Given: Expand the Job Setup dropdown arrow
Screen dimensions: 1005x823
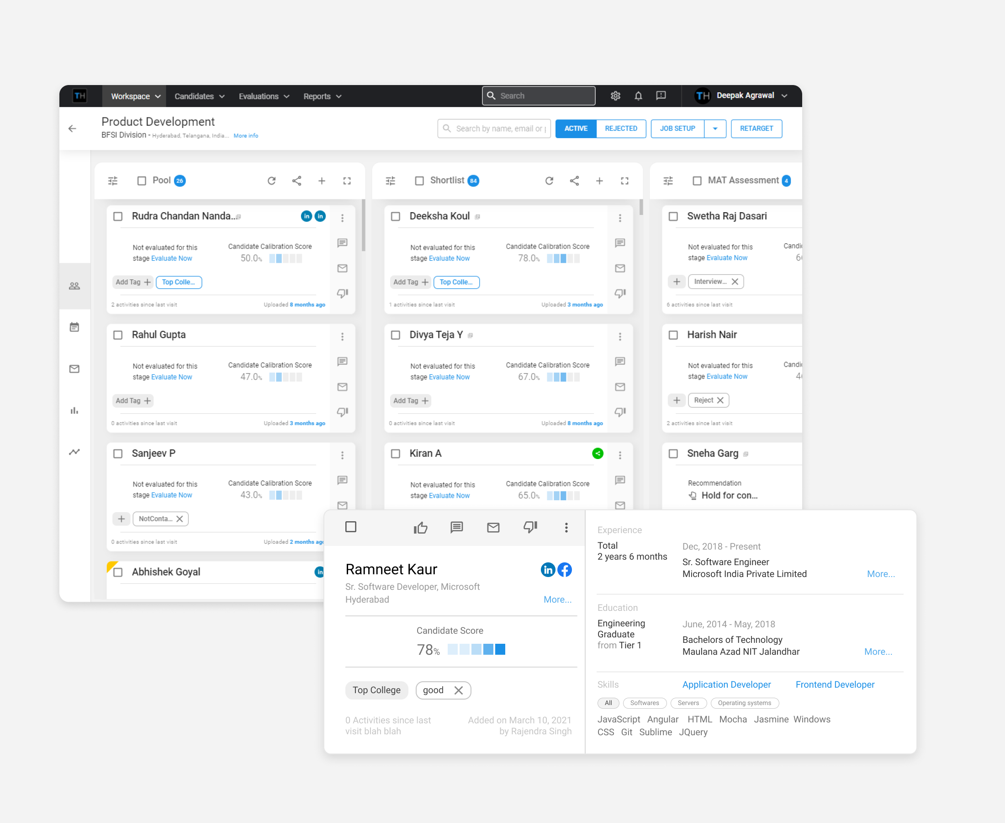Looking at the screenshot, I should [714, 128].
